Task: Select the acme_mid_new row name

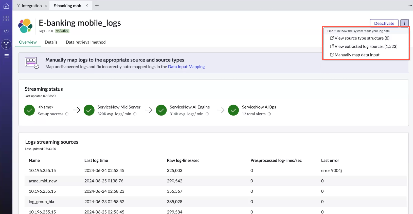Action: [x=43, y=181]
